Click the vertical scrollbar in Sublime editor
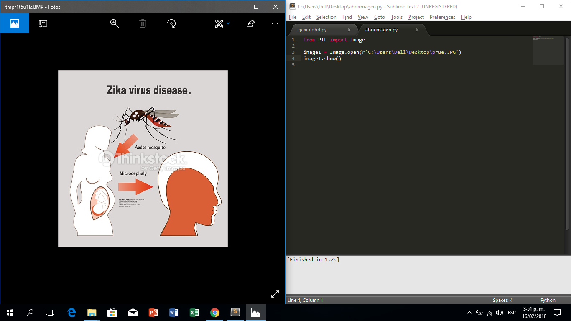The image size is (571, 321). [567, 133]
